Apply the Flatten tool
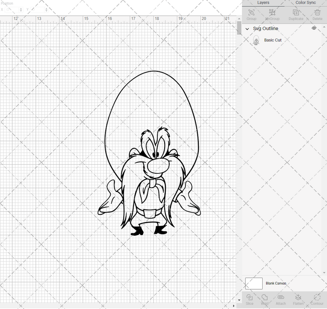This screenshot has width=327, height=309. 298,299
